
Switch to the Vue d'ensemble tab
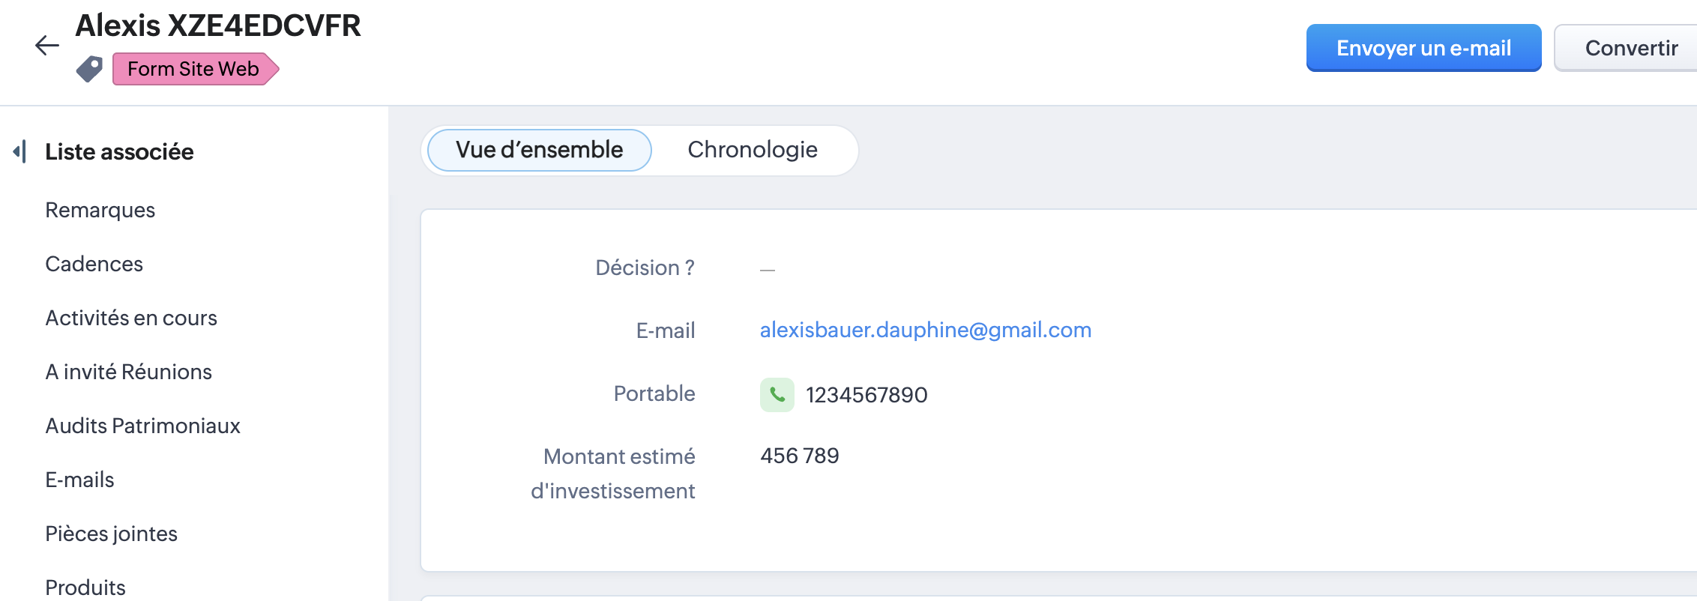pos(539,150)
